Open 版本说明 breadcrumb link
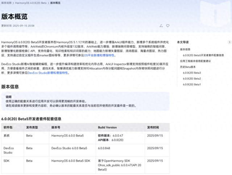The width and height of the screenshot is (232, 175). (x=7, y=3)
